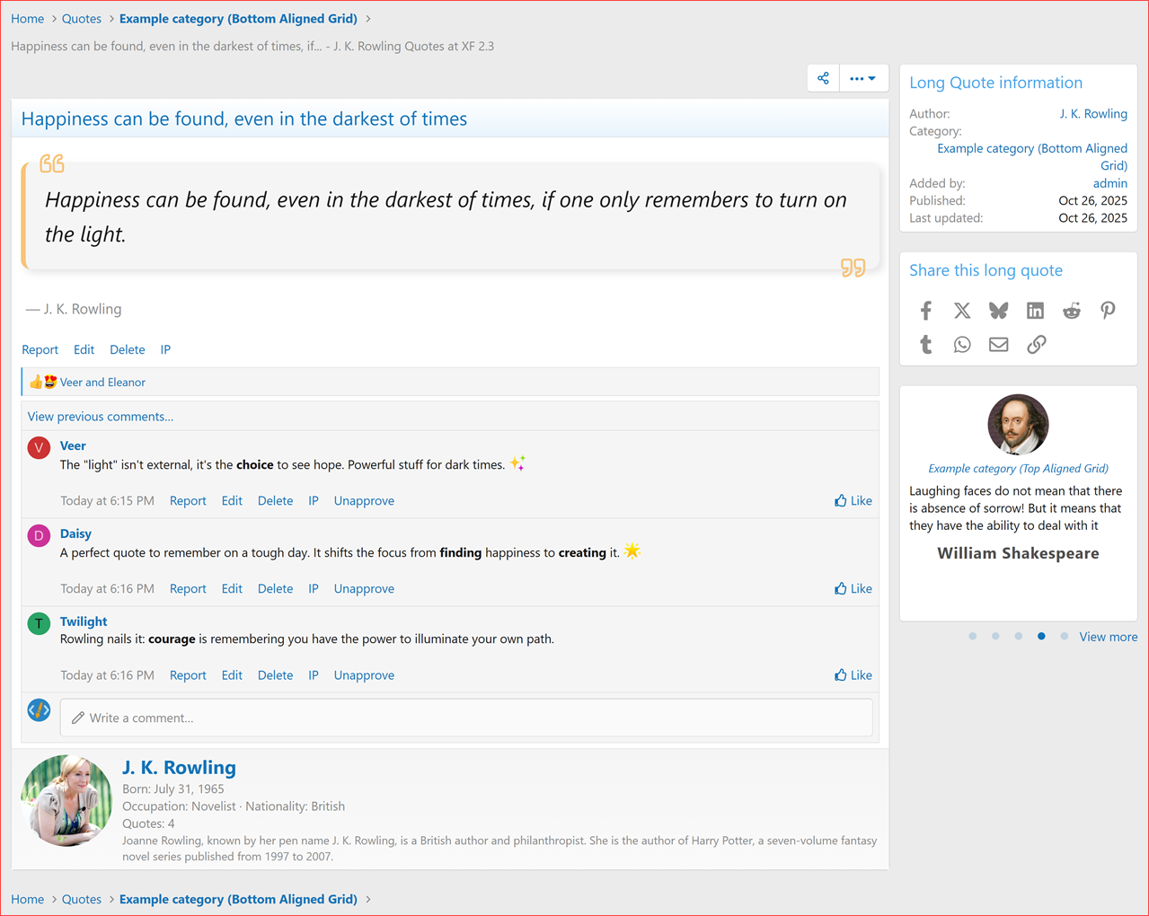Open the three-dot overflow menu
This screenshot has width=1149, height=916.
[862, 78]
